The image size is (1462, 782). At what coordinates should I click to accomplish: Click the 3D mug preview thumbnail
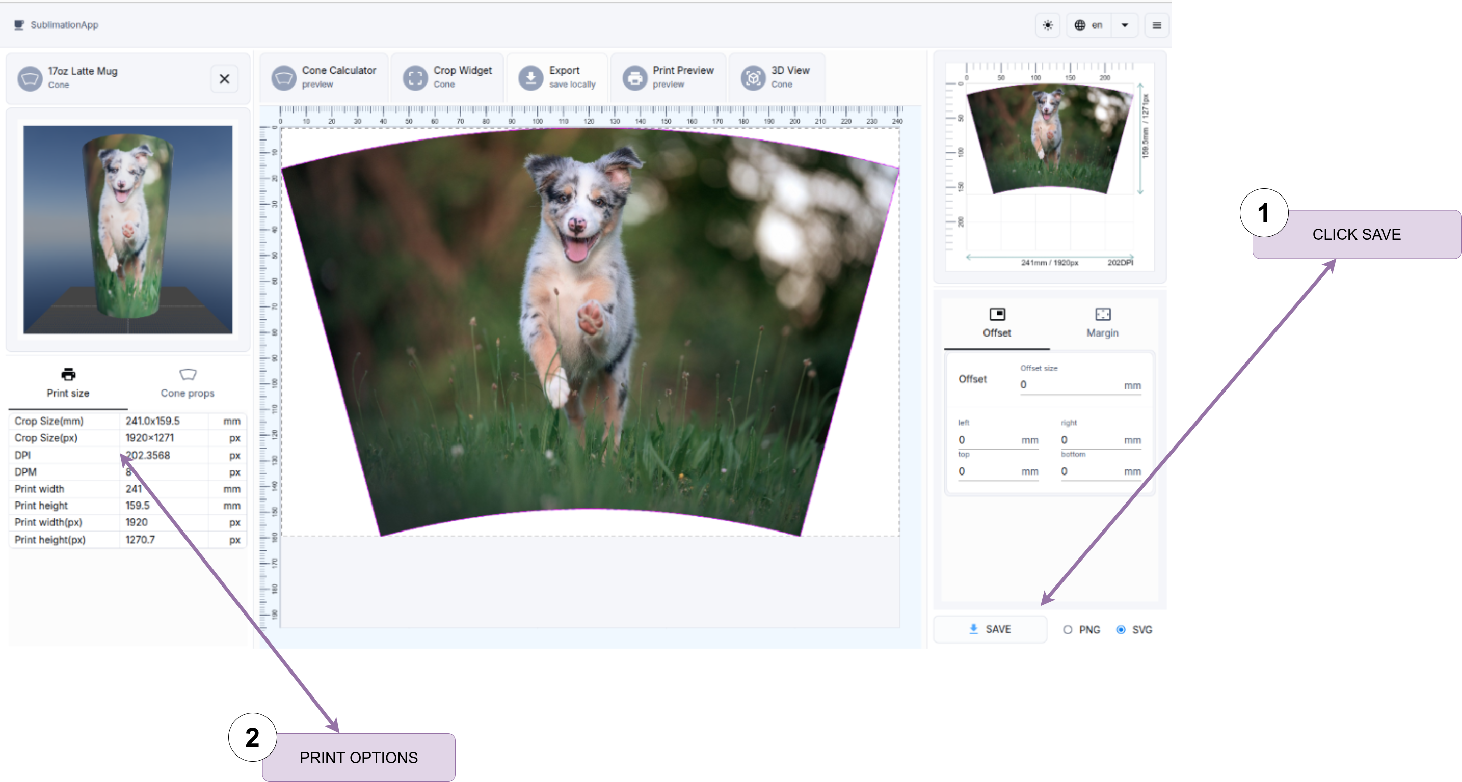(128, 229)
